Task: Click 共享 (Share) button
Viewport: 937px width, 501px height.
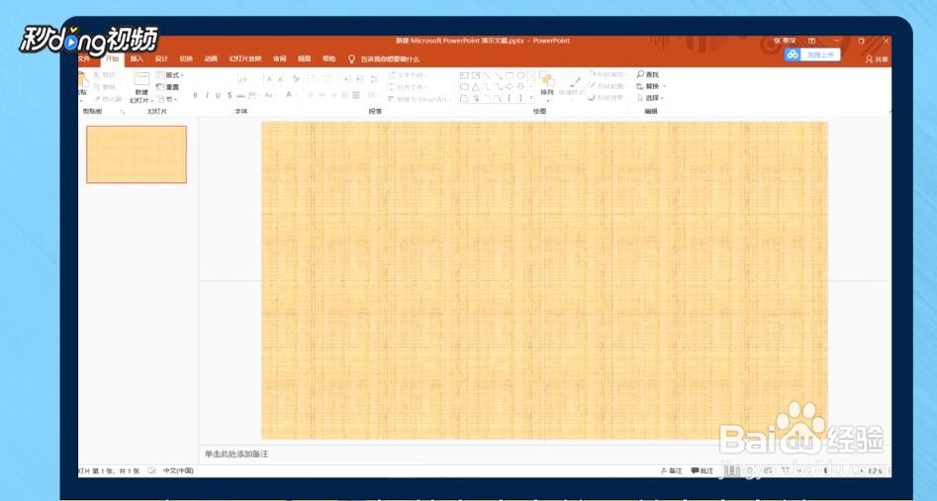Action: pyautogui.click(x=878, y=59)
